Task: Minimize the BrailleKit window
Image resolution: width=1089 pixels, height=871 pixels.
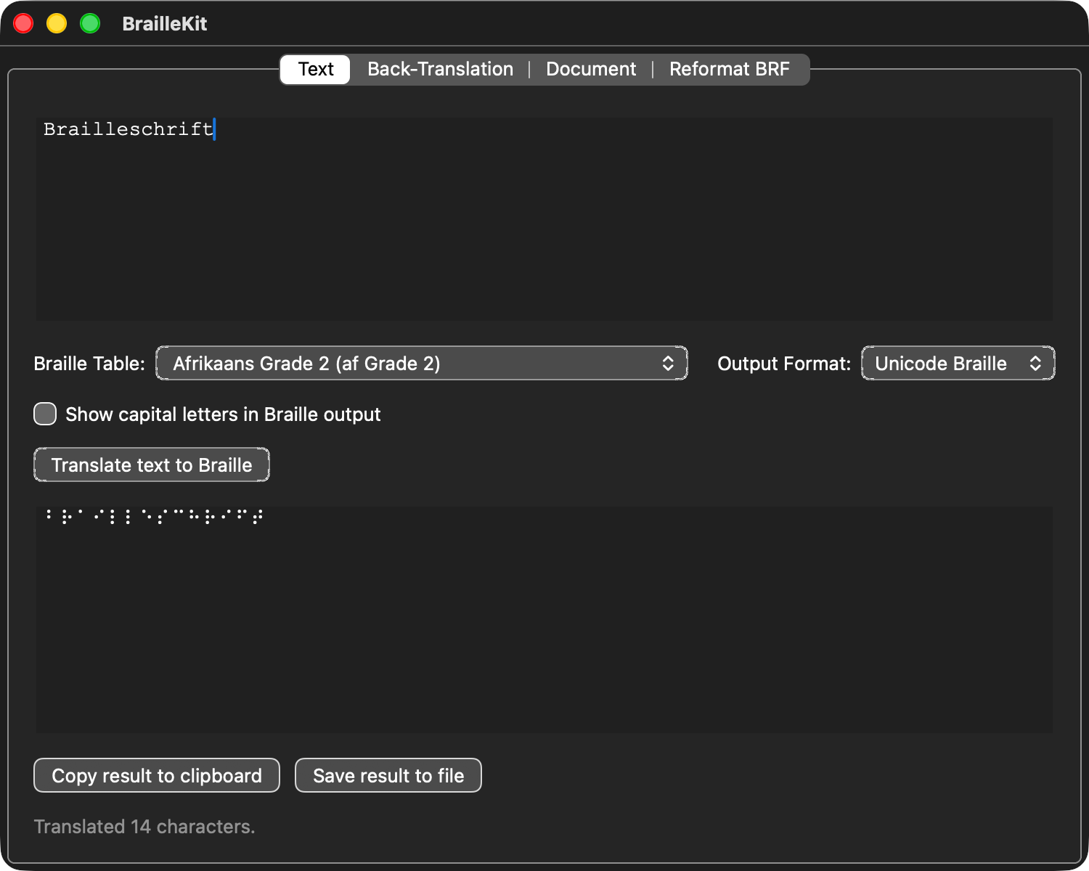Action: point(57,24)
